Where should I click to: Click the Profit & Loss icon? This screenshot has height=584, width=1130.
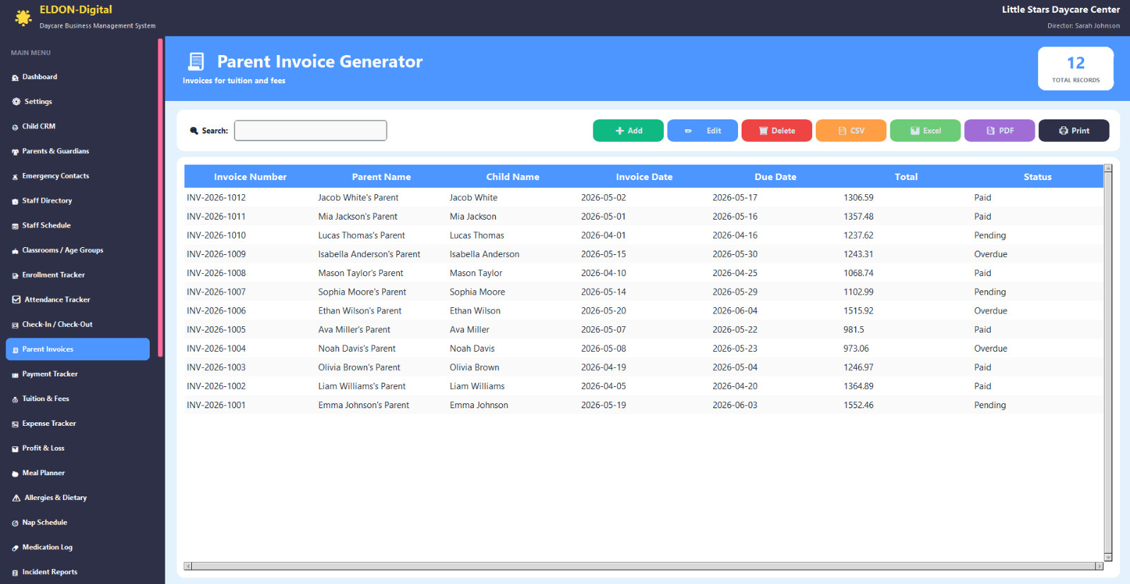[x=15, y=449]
